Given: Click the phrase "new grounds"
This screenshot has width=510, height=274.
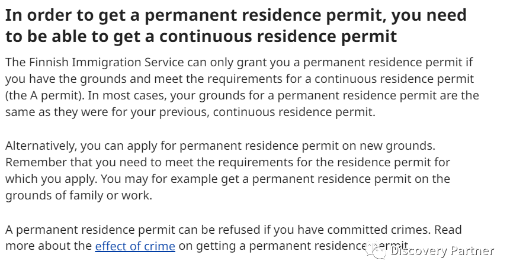Looking at the screenshot, I should tap(396, 146).
